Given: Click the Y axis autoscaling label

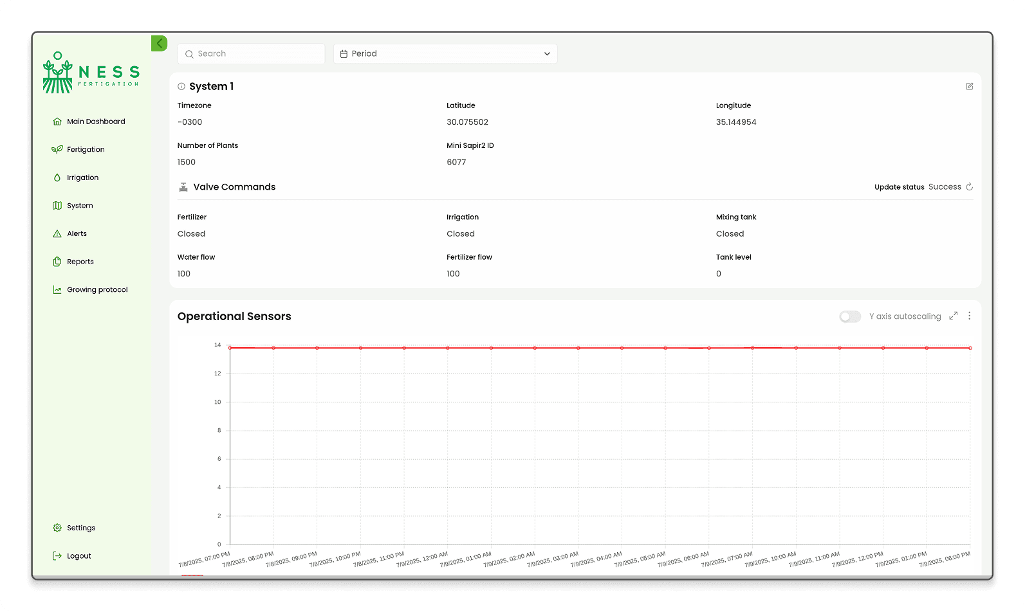Looking at the screenshot, I should [x=905, y=316].
